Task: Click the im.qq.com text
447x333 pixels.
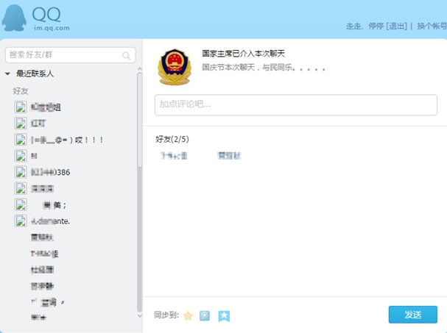Action: 52,28
